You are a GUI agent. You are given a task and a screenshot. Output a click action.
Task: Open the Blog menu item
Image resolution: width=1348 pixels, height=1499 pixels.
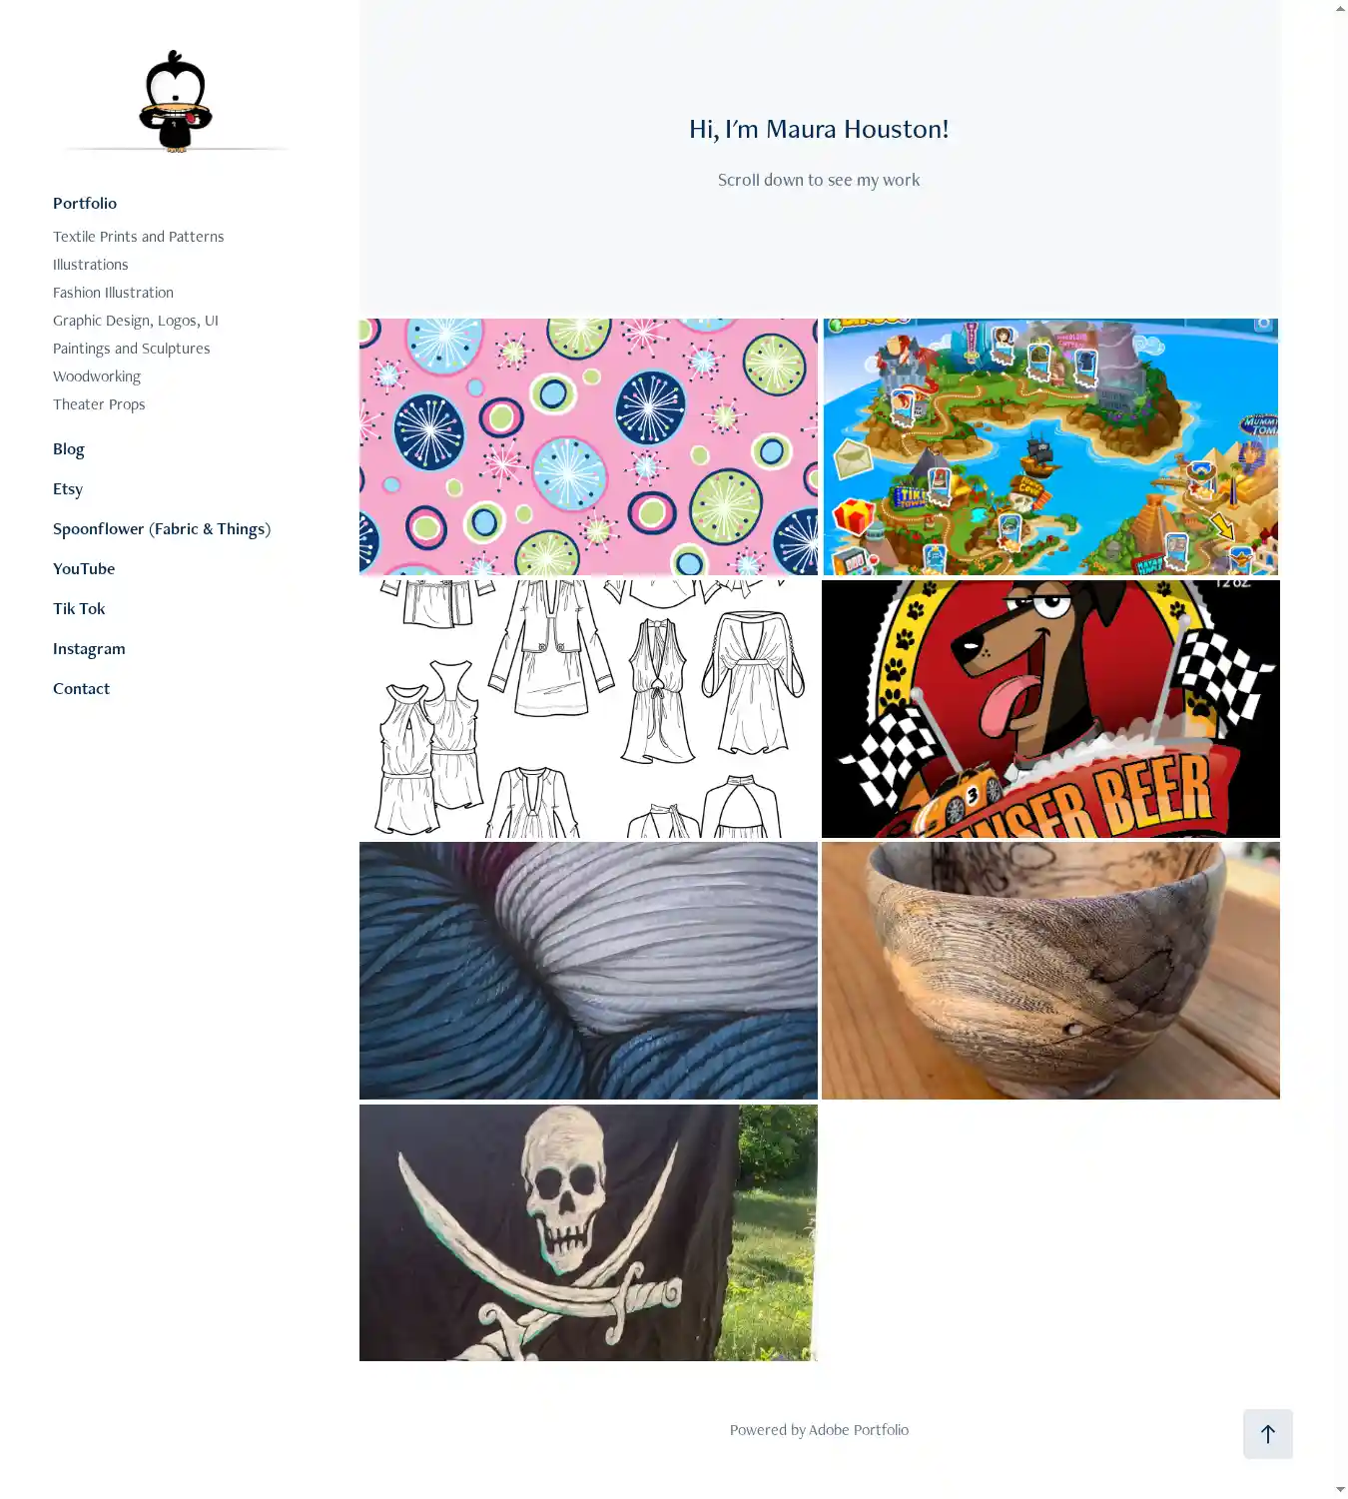(x=69, y=448)
